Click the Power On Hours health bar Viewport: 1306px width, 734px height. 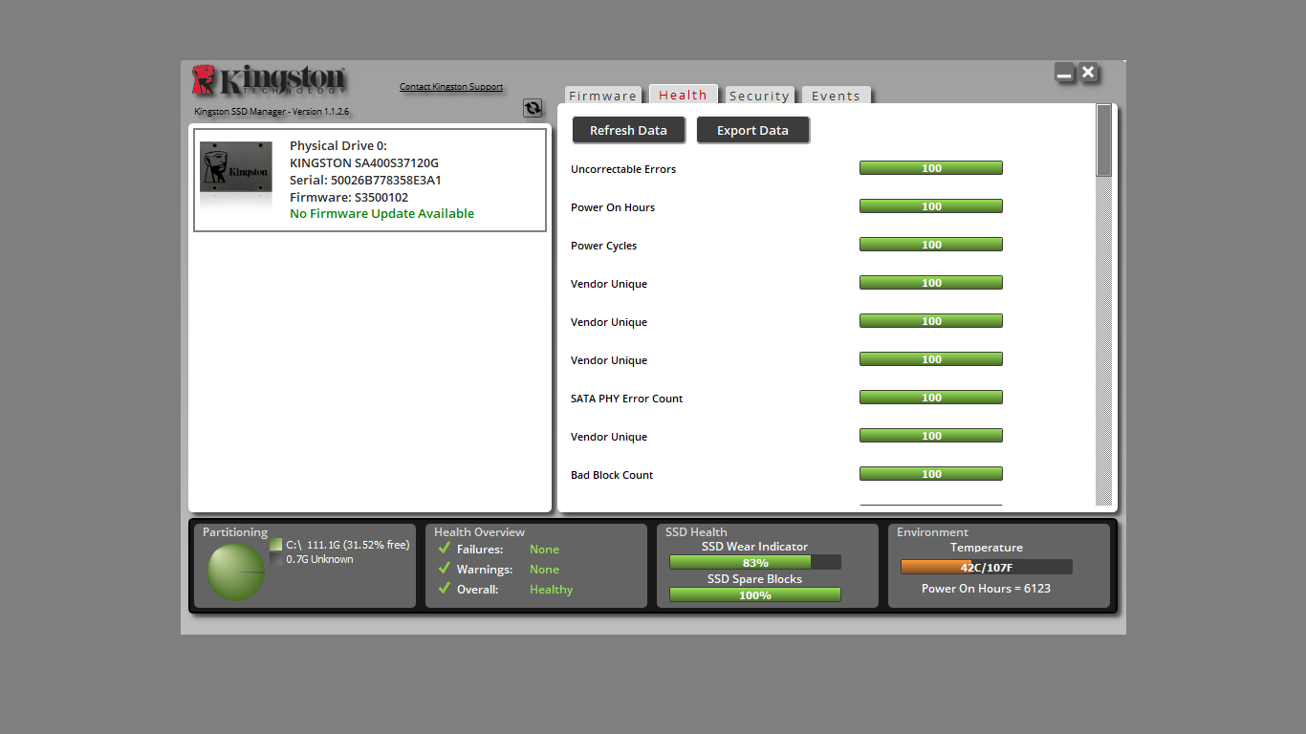pos(931,206)
